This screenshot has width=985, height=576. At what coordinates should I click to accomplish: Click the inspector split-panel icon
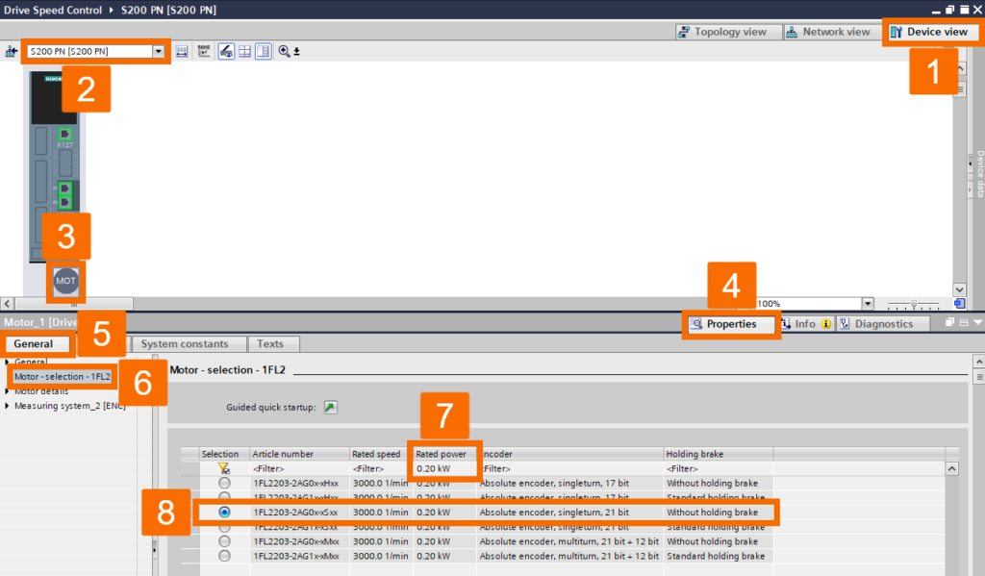(x=964, y=322)
